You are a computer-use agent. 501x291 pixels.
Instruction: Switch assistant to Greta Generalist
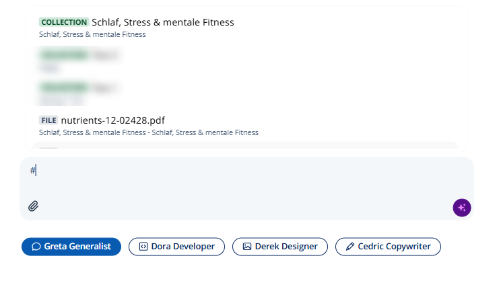click(71, 247)
